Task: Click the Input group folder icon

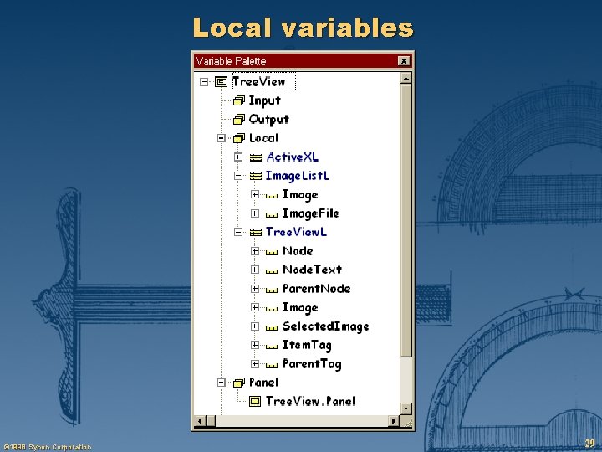Action: pos(239,100)
